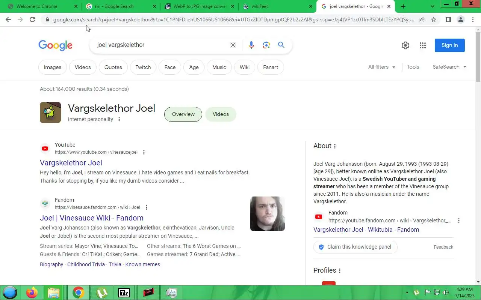Open YouTube result options menu
Viewport: 481px width, 300px height.
(144, 152)
